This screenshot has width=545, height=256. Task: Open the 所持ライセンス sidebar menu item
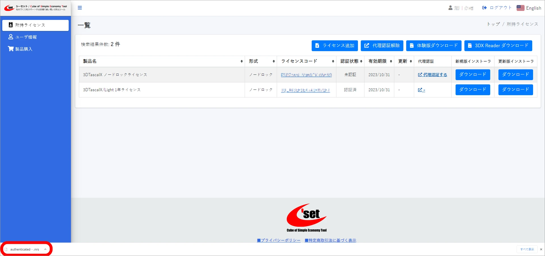(x=35, y=25)
